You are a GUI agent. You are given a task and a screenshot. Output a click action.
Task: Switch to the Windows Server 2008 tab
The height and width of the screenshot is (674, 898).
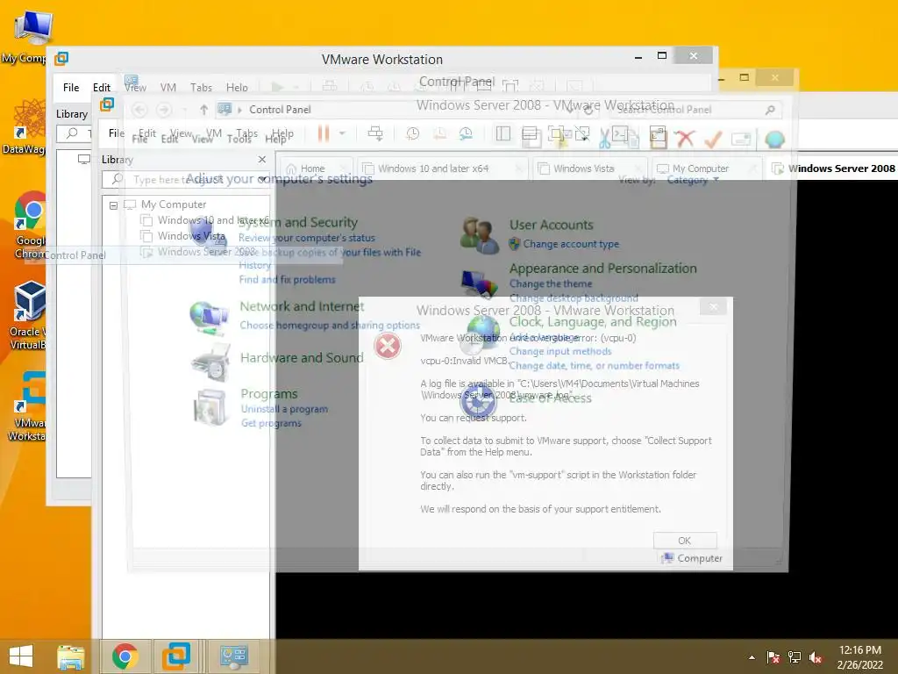pos(833,168)
